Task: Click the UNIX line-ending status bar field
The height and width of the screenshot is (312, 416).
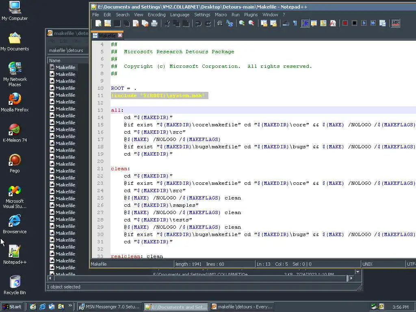Action: (x=383, y=264)
